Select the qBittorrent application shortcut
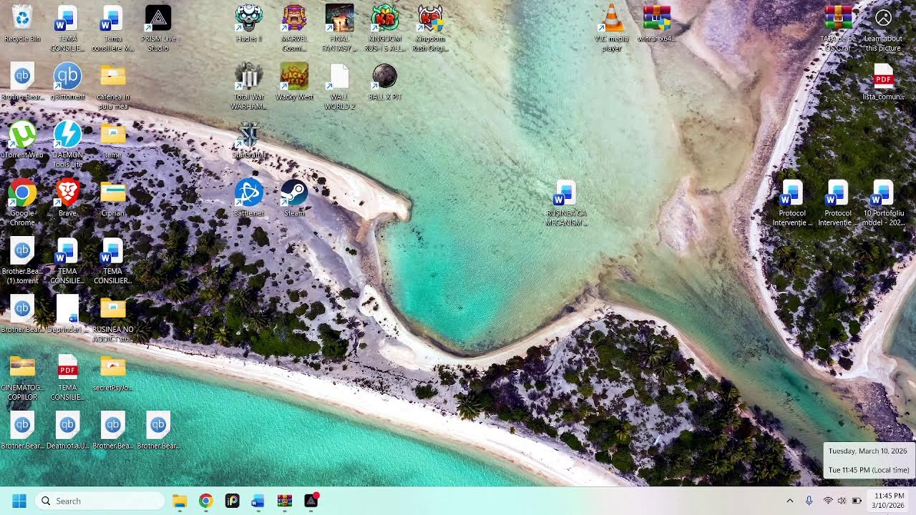The width and height of the screenshot is (916, 515). [68, 82]
